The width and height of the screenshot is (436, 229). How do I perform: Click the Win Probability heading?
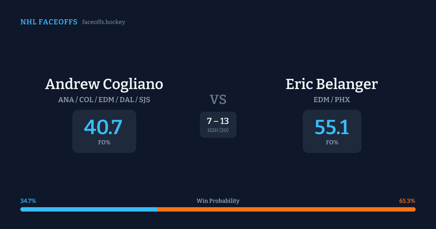pos(218,201)
